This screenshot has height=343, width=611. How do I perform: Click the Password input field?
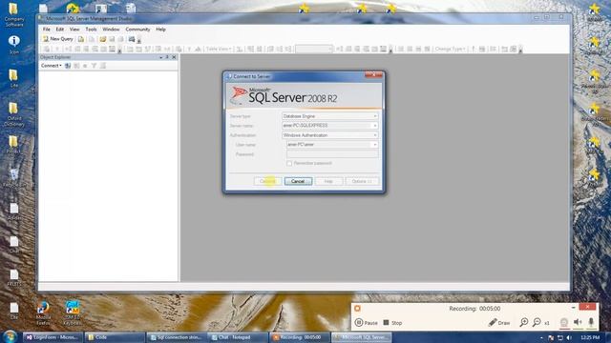coord(332,154)
